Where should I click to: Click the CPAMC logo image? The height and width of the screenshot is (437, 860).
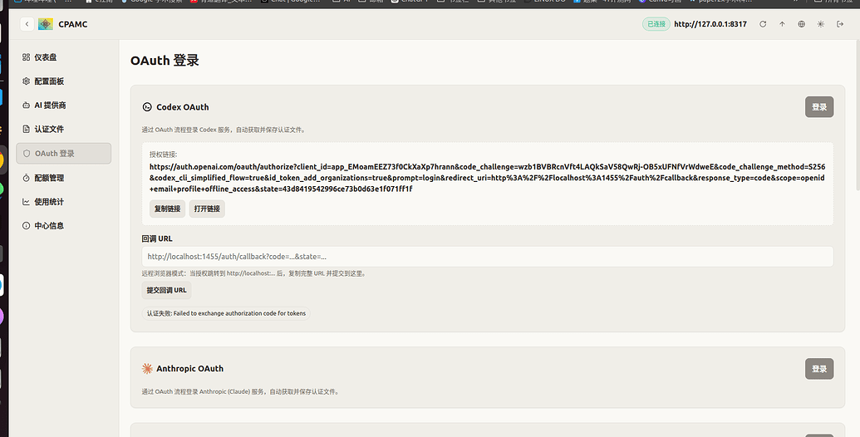(x=46, y=24)
